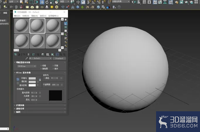Click the 高光反射 specular color swatch
This screenshot has width=200, height=132.
pyautogui.click(x=32, y=85)
